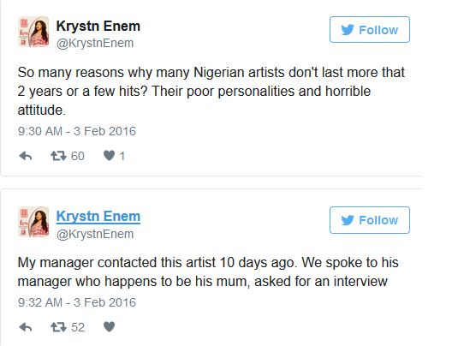452x346 pixels.
Task: Open the Krystn Enem name in the first tweet
Action: (x=98, y=27)
